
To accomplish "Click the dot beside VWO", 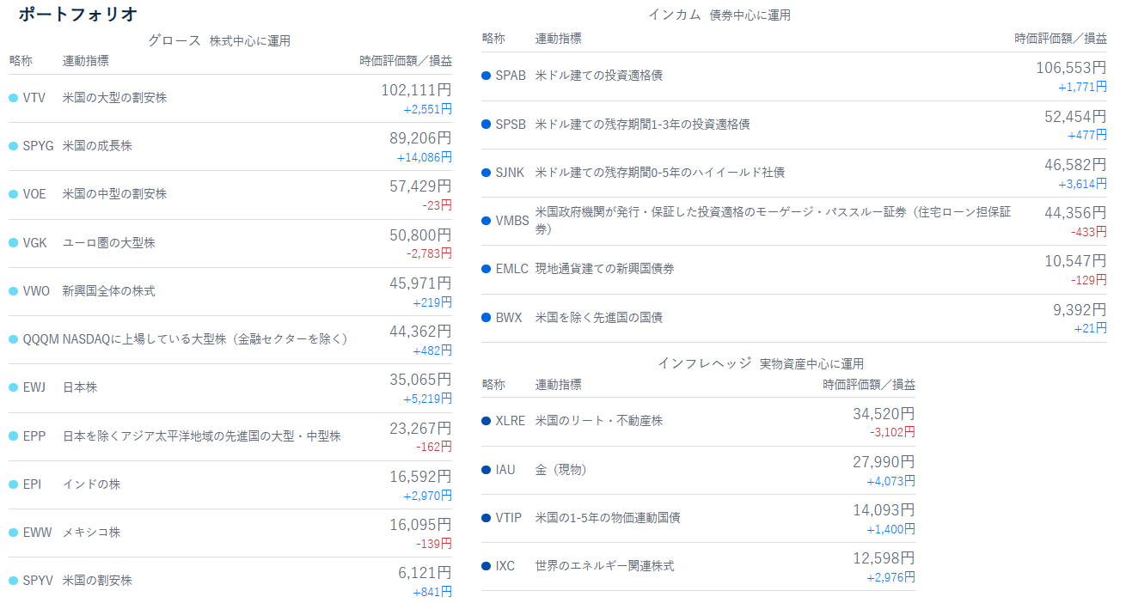I will click(x=13, y=291).
